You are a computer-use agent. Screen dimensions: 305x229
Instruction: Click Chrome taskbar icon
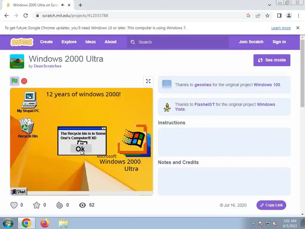(x=27, y=223)
